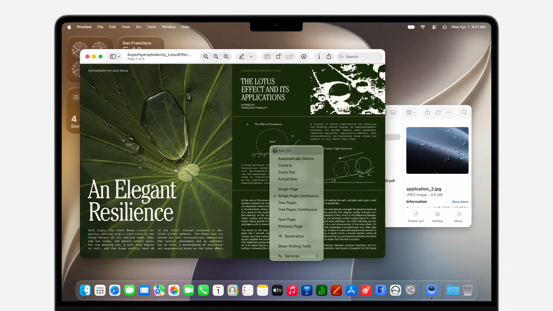Launch Keynote from the Dock
Viewport: 553px width, 311px height.
307,290
